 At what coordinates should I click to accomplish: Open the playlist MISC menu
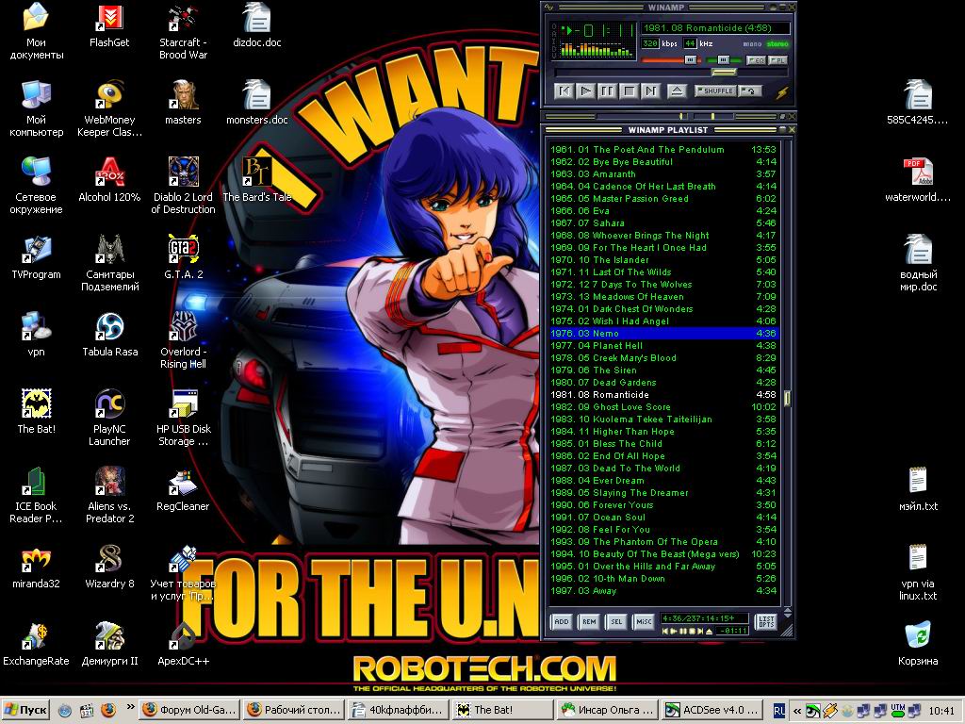644,622
